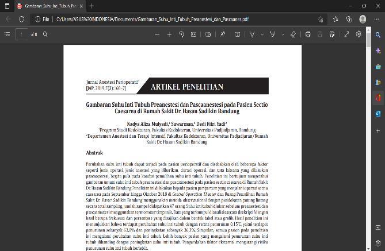Select the Erase tool
Screen dimensions: 385x251
tap(293, 34)
